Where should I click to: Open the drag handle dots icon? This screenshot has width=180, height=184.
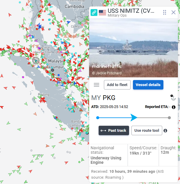click(165, 12)
